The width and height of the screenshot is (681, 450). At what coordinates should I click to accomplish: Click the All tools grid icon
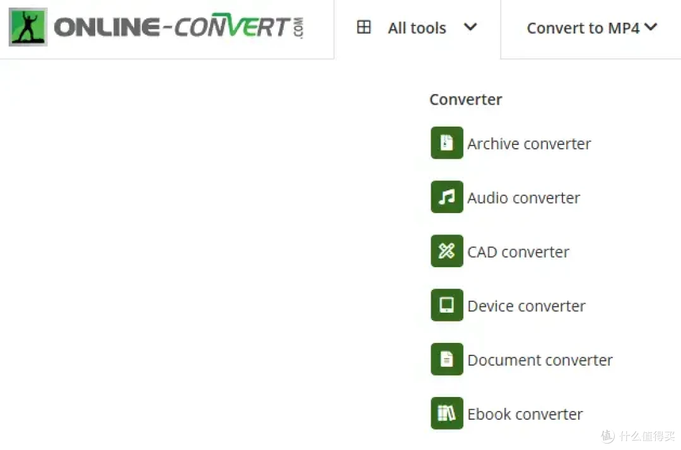point(364,27)
